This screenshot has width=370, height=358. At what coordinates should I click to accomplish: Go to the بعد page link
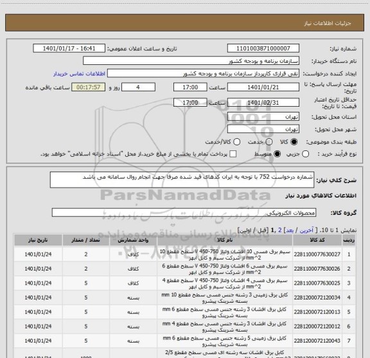pyautogui.click(x=290, y=230)
